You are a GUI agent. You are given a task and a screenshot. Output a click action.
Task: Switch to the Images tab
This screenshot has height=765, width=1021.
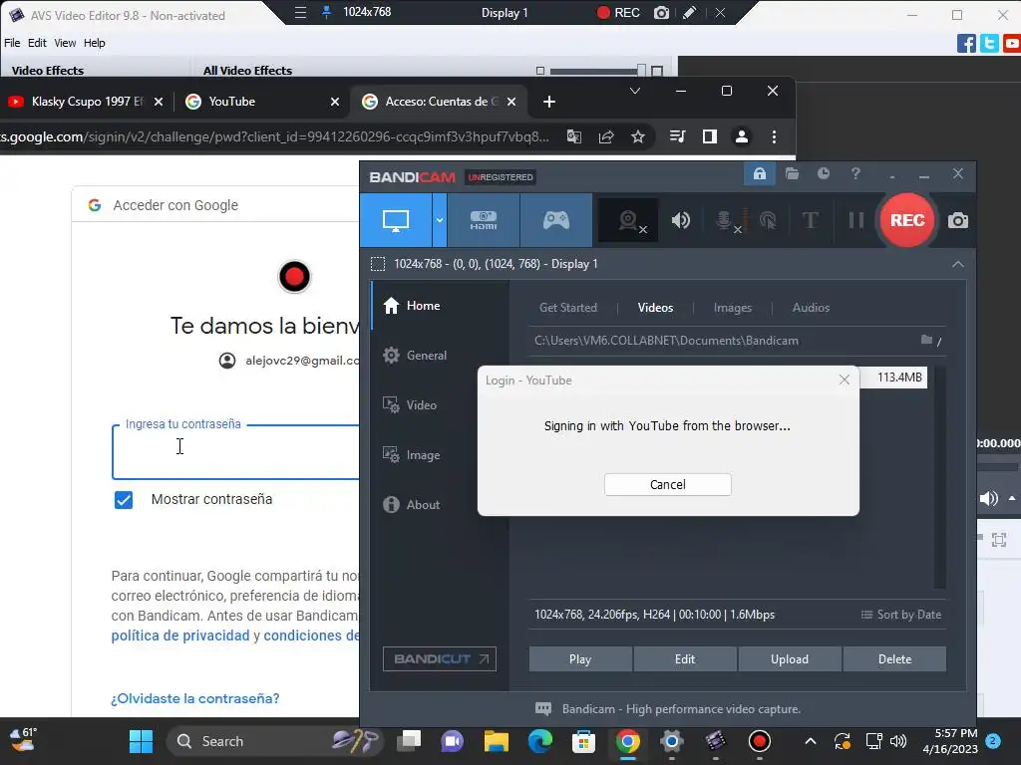733,308
